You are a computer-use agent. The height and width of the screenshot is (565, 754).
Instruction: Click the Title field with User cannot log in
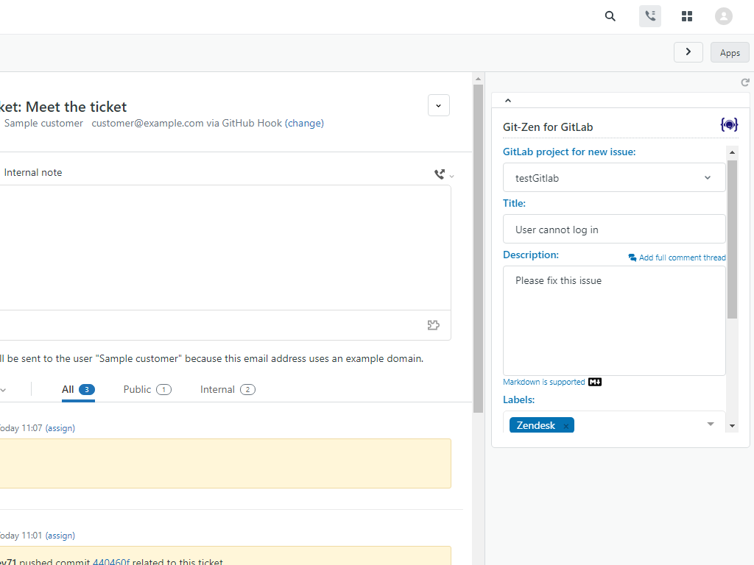tap(614, 230)
